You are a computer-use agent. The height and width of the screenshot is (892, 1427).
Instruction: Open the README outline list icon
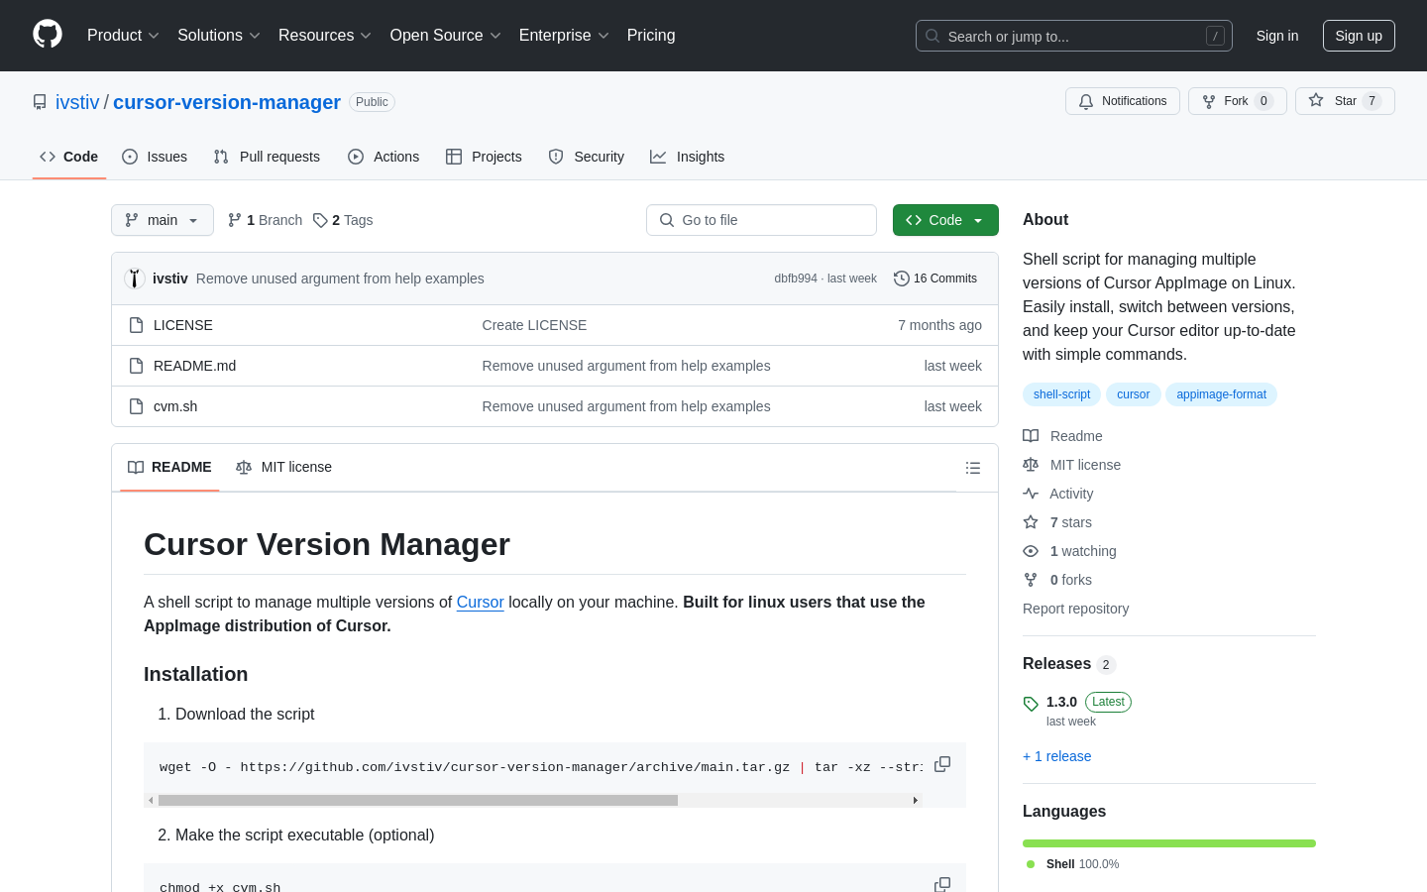click(973, 468)
